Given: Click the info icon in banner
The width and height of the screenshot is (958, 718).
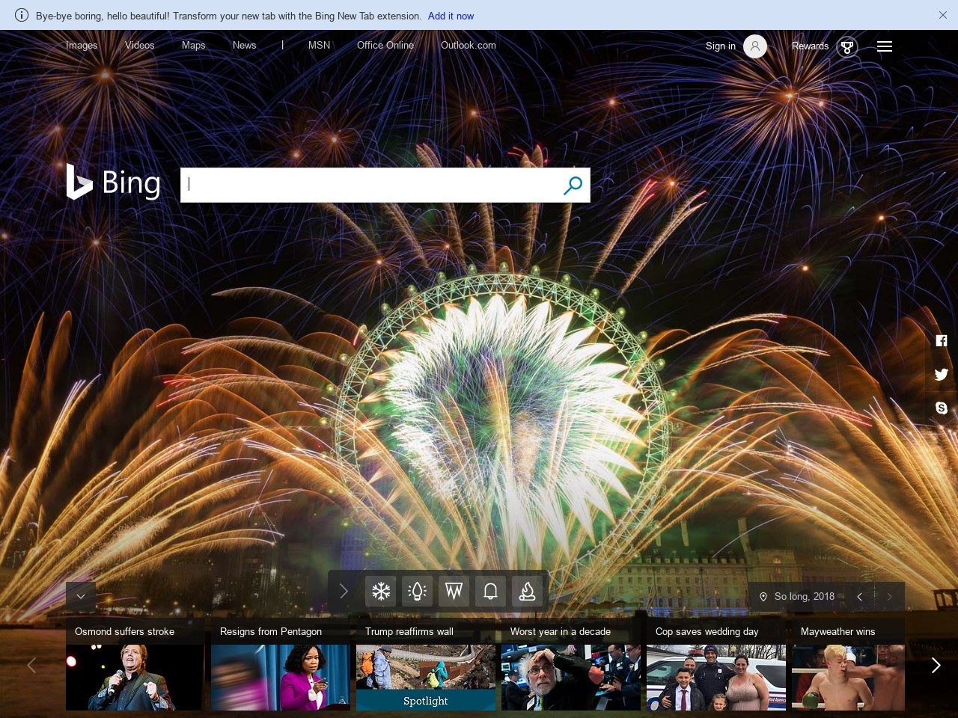Looking at the screenshot, I should (22, 15).
